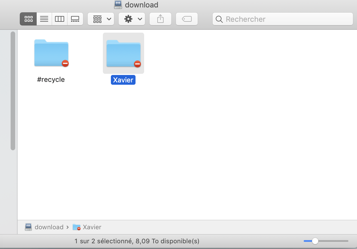The width and height of the screenshot is (357, 249).
Task: Switch to column view mode
Action: (60, 19)
